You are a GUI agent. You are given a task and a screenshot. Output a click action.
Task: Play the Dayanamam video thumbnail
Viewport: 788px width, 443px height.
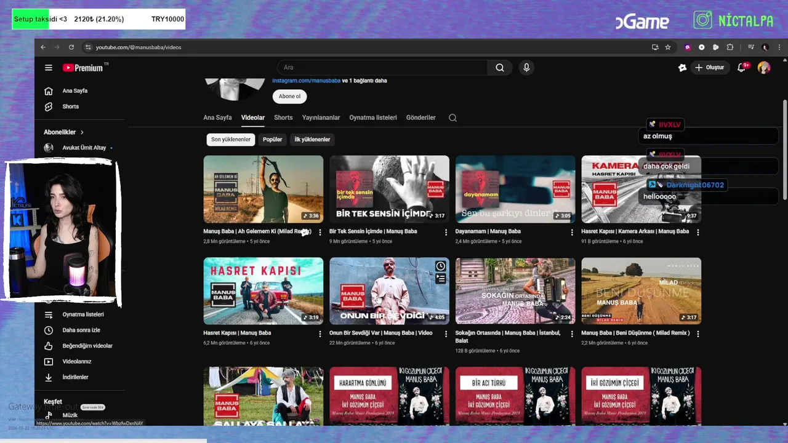515,189
